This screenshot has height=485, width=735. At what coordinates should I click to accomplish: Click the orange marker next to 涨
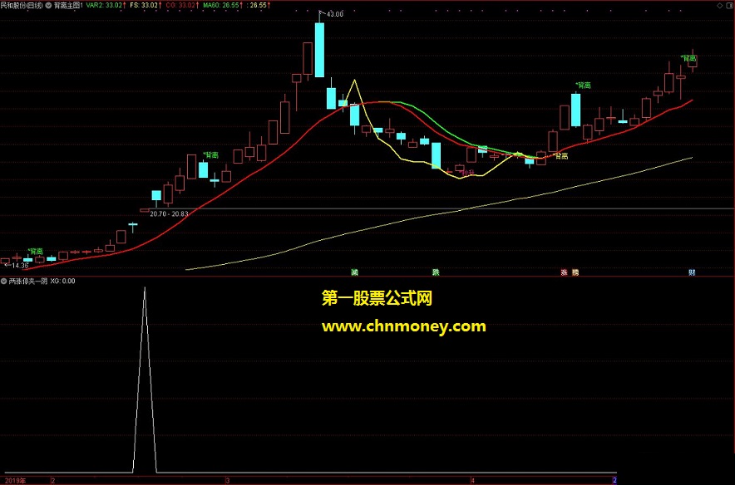pos(575,272)
